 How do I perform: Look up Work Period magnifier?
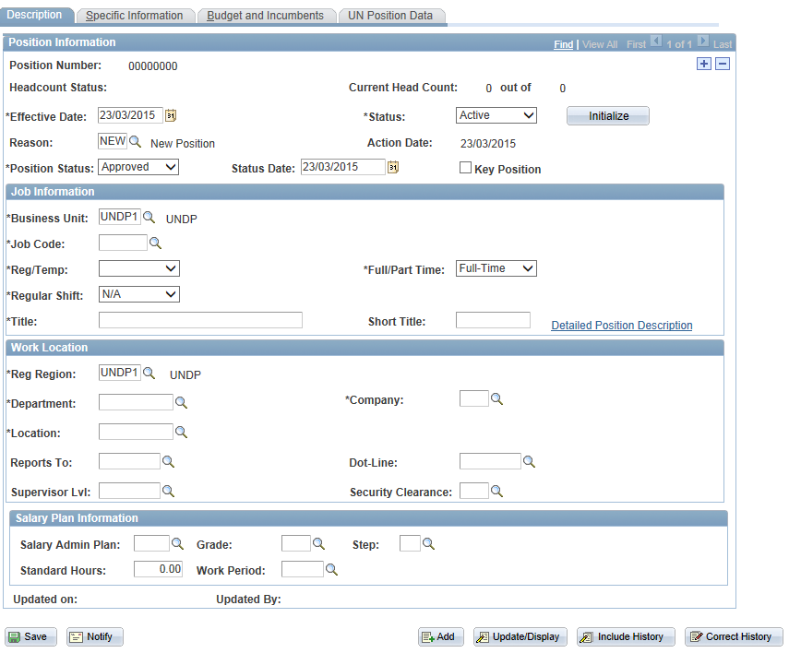click(x=332, y=569)
